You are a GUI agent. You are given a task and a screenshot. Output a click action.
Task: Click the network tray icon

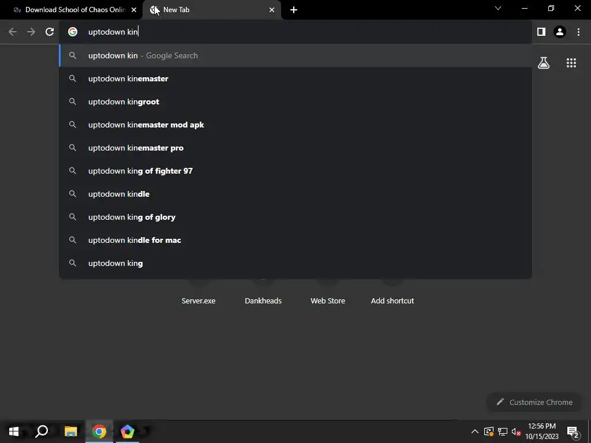503,431
